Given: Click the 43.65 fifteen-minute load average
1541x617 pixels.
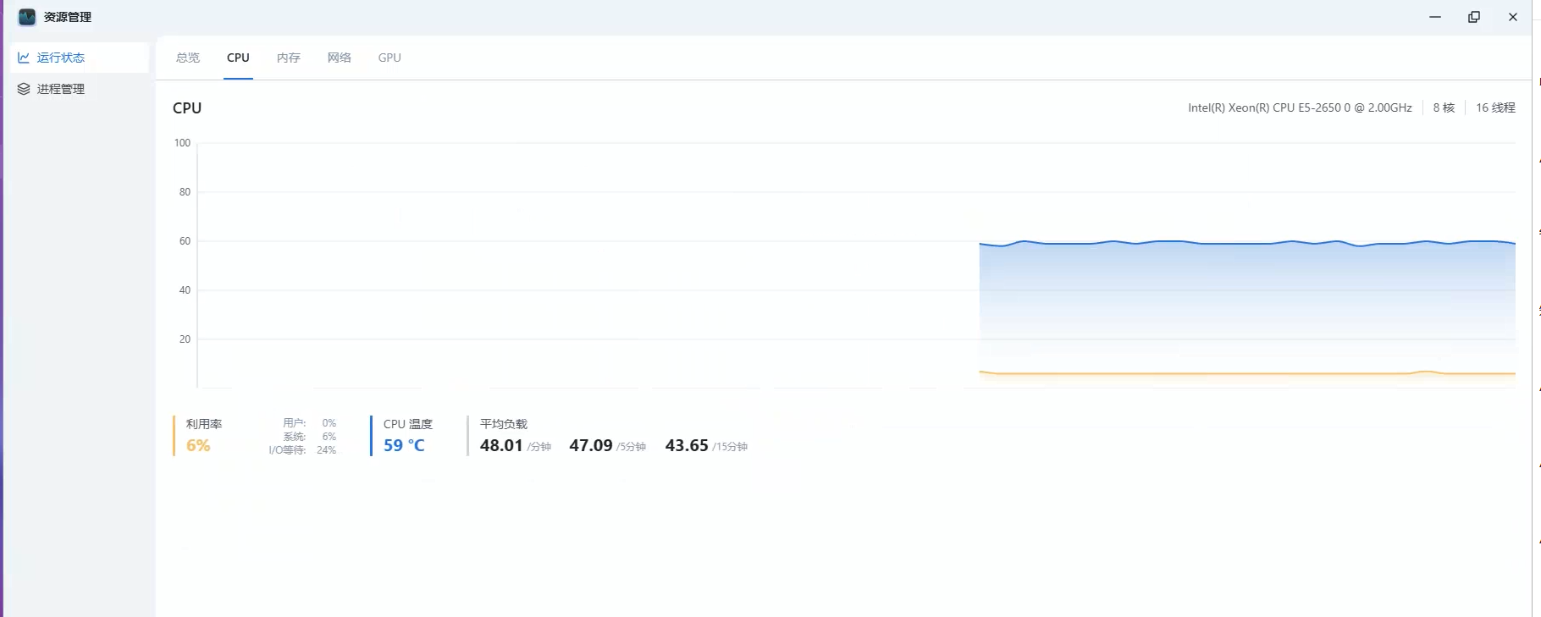Looking at the screenshot, I should pyautogui.click(x=687, y=445).
